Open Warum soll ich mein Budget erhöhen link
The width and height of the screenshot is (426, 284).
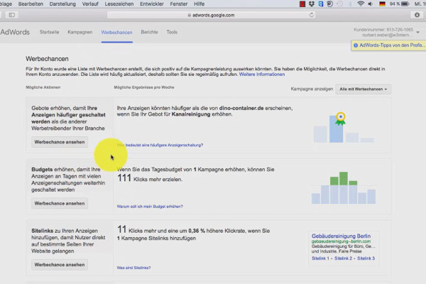pyautogui.click(x=150, y=207)
